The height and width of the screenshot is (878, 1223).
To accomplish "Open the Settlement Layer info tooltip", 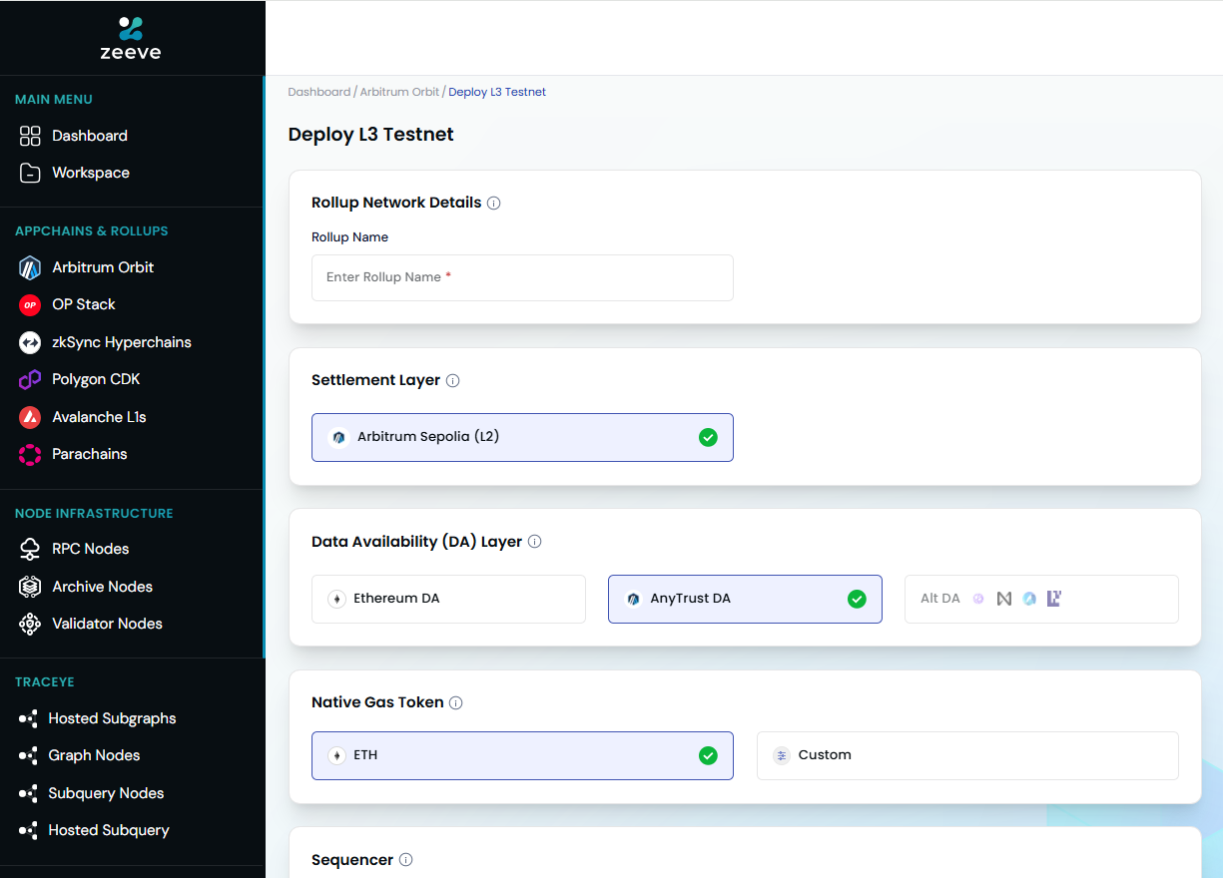I will point(453,380).
